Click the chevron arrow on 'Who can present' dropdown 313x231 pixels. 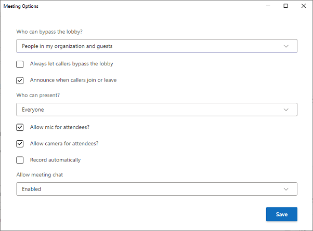click(286, 110)
